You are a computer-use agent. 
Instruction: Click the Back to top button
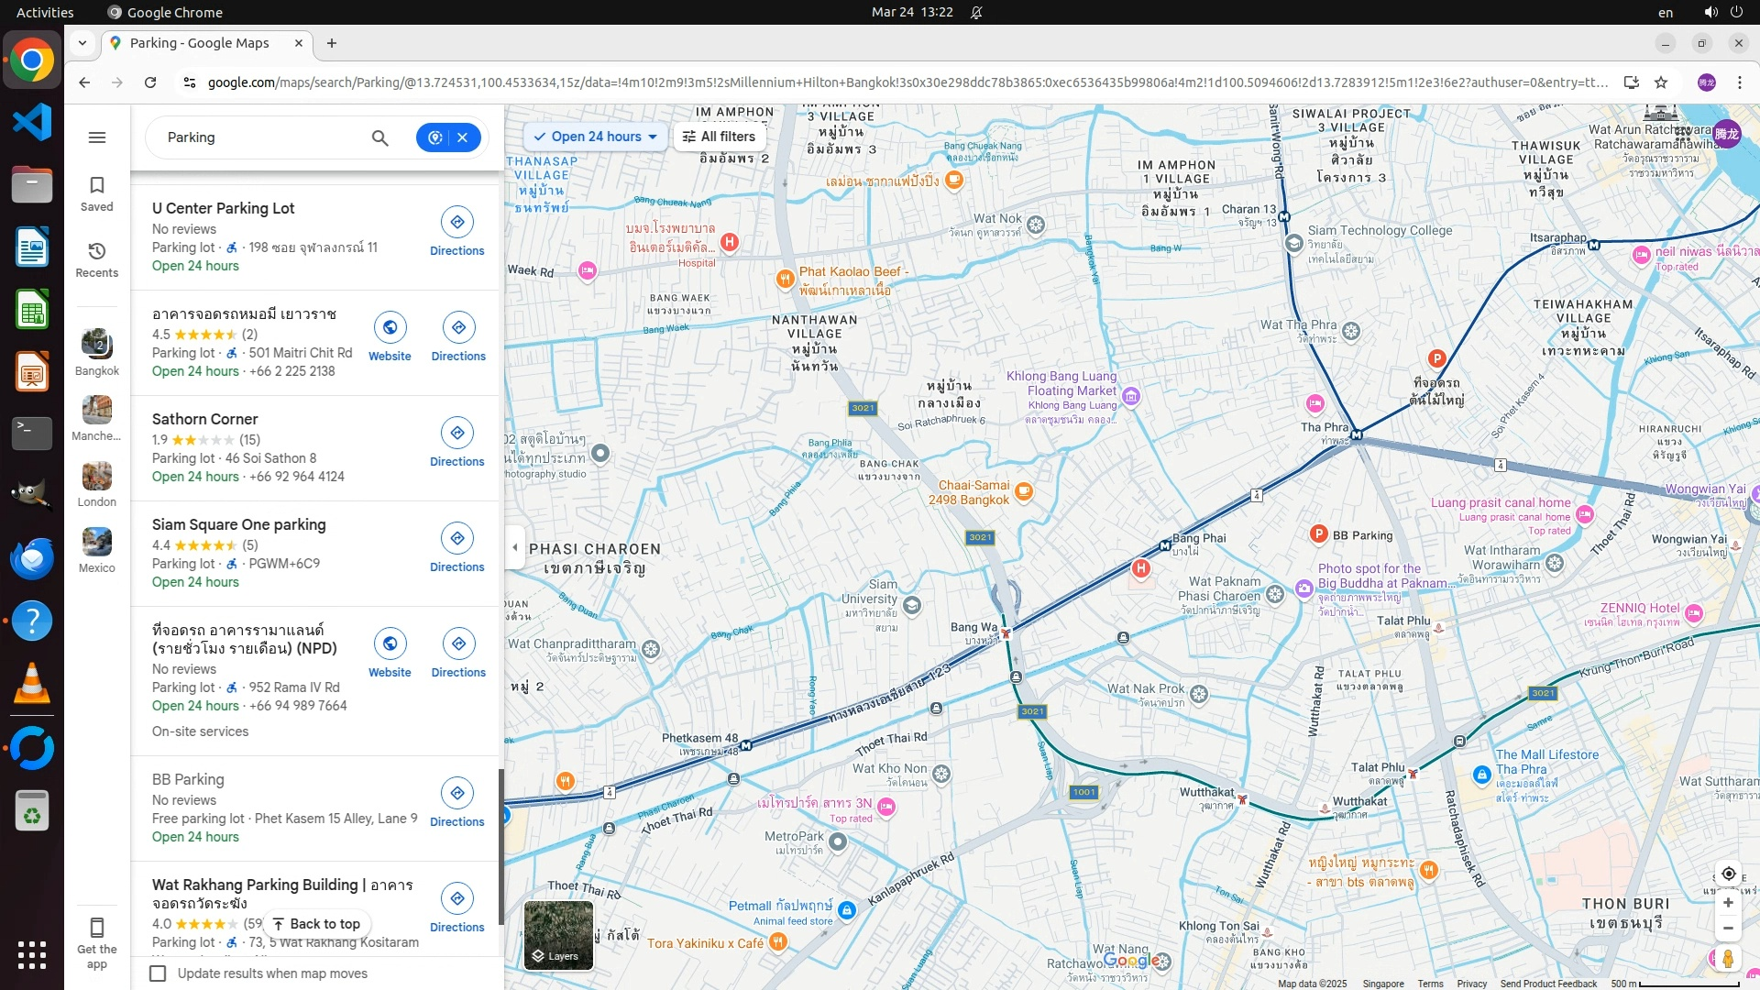316,924
